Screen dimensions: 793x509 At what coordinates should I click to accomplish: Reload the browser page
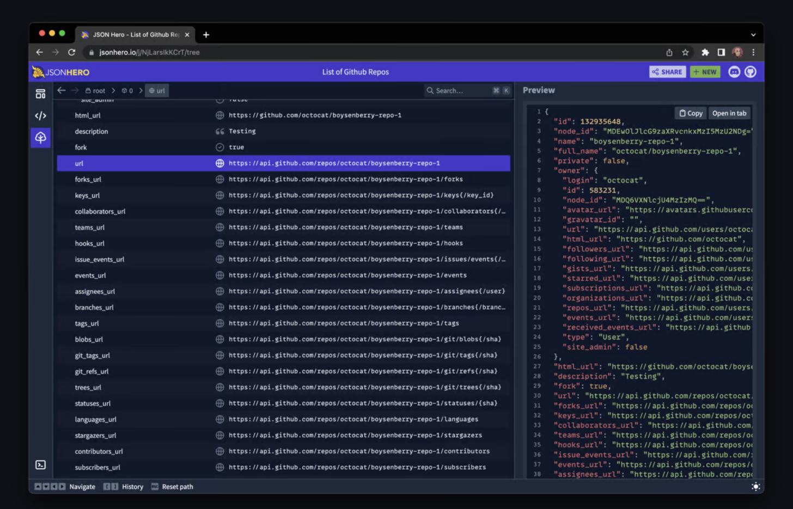point(71,52)
